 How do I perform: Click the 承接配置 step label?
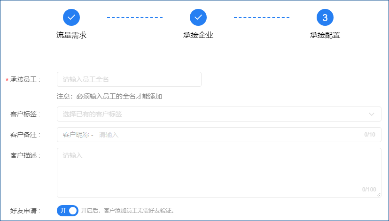pyautogui.click(x=325, y=35)
